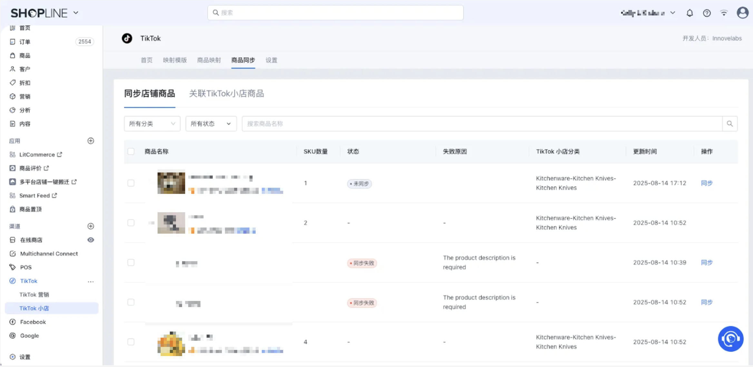The width and height of the screenshot is (753, 367).
Task: Click the top global search field
Action: [x=335, y=13]
